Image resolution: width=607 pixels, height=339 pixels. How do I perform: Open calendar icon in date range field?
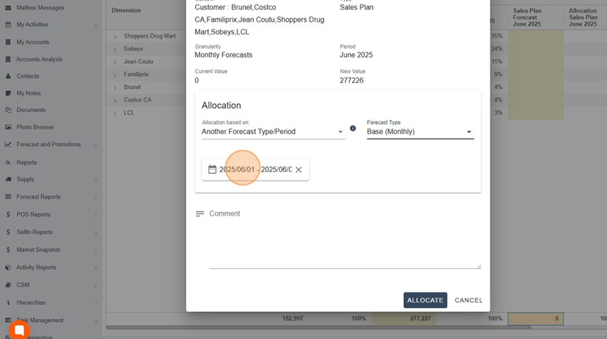[x=212, y=170]
